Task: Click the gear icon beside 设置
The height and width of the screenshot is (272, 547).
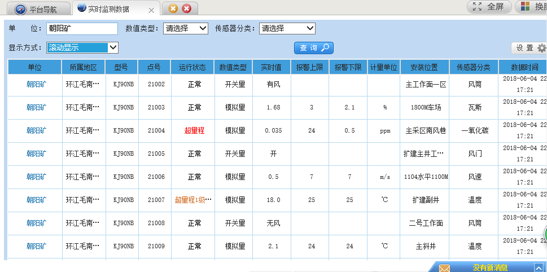Action: (x=542, y=48)
